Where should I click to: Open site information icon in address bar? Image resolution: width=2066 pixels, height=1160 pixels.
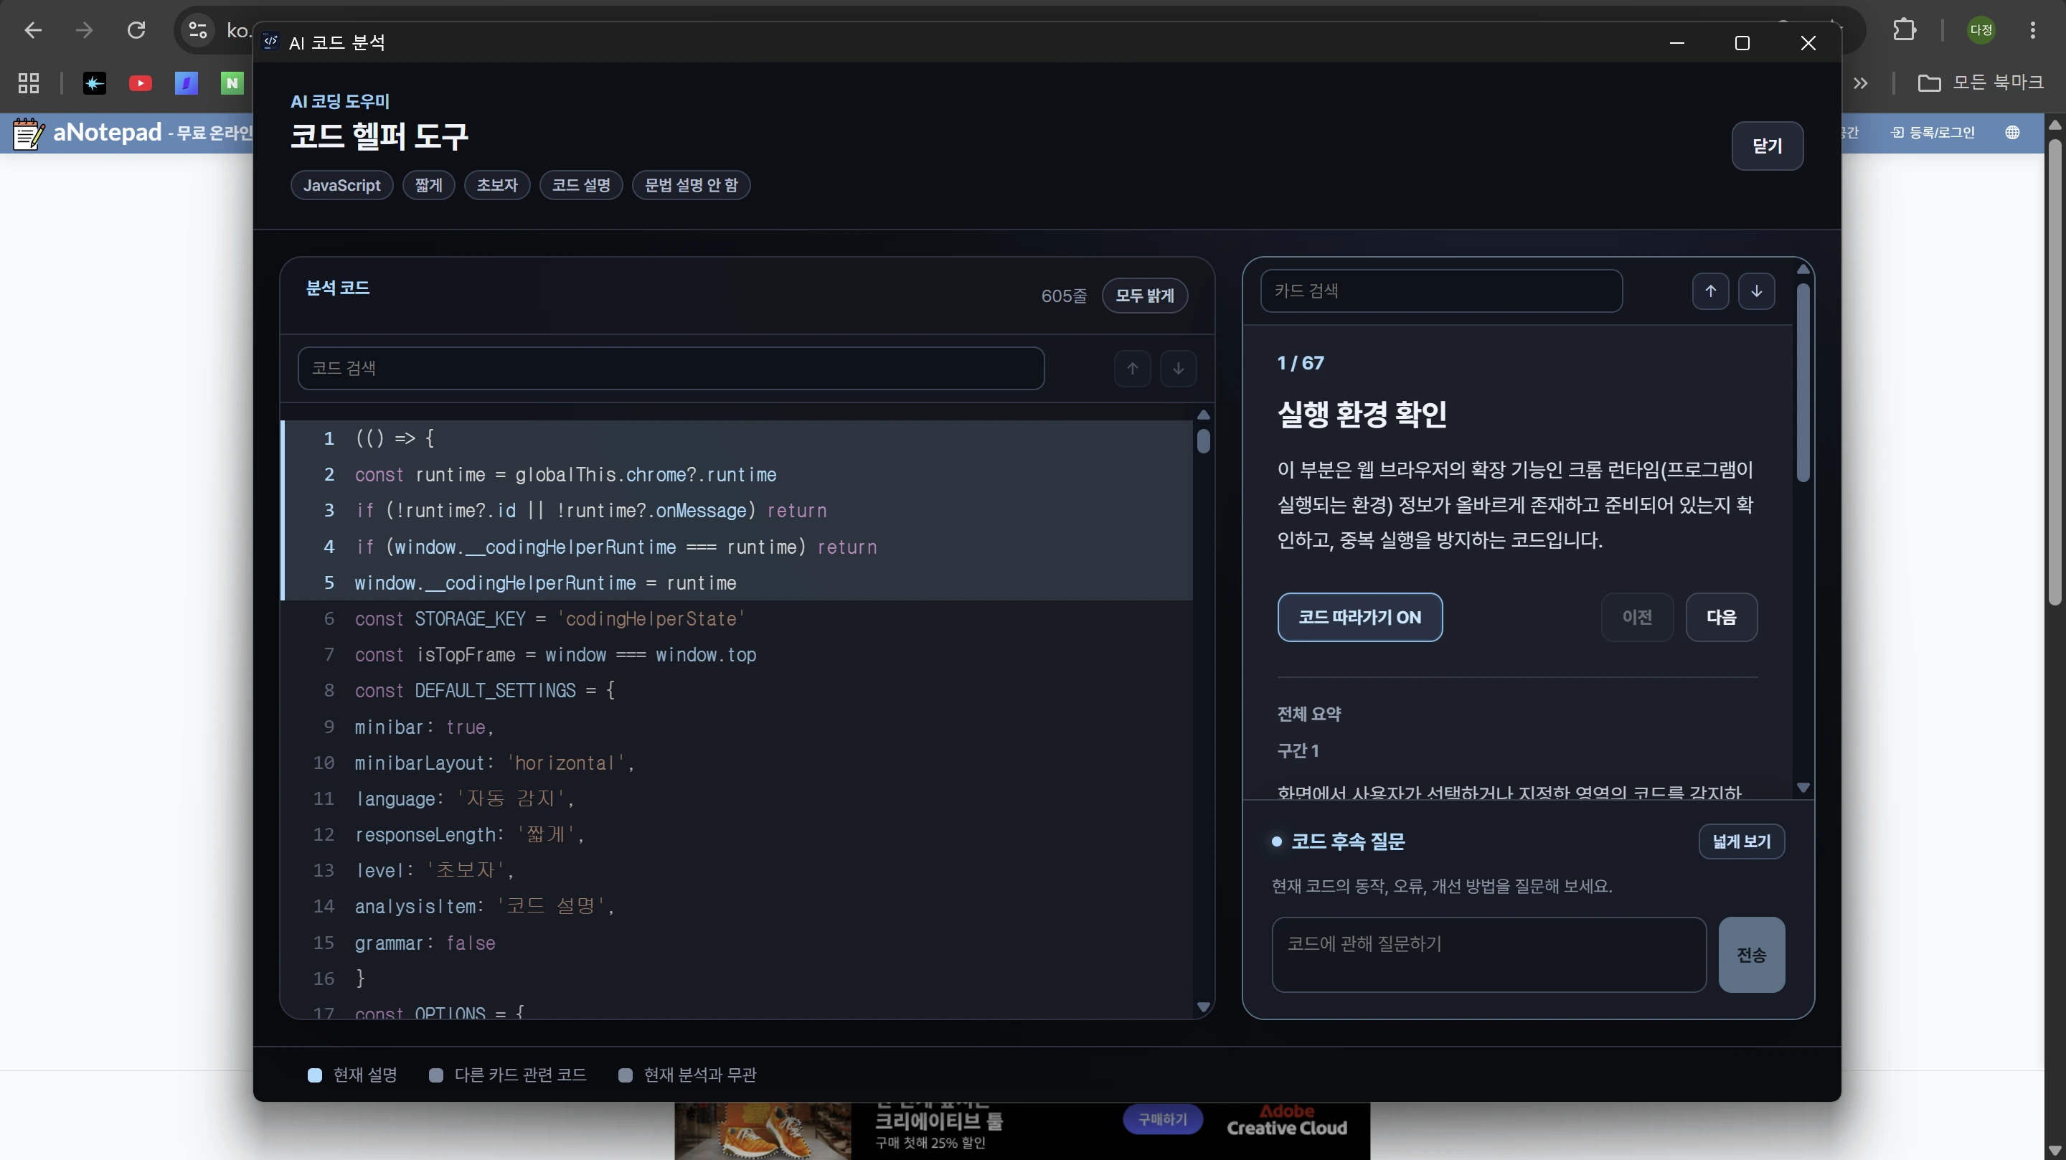pos(197,30)
